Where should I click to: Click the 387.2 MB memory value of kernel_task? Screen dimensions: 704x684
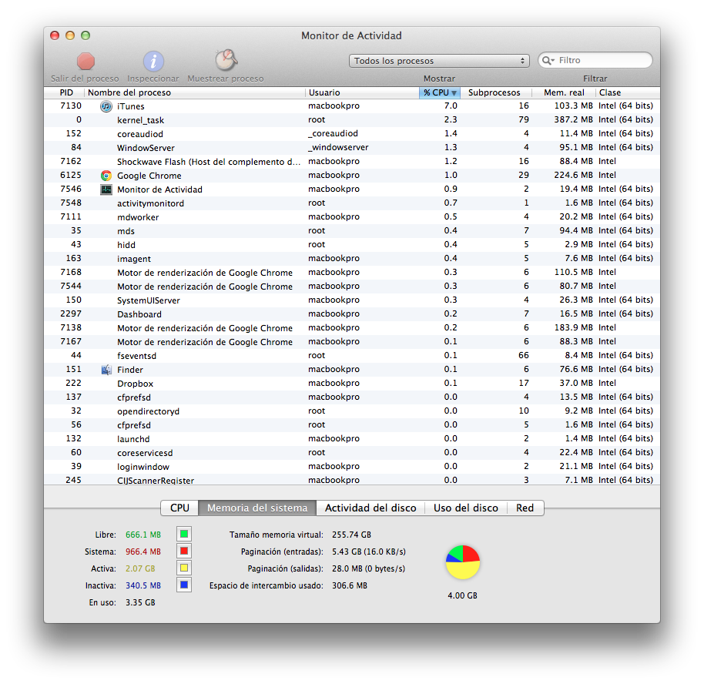pos(573,120)
